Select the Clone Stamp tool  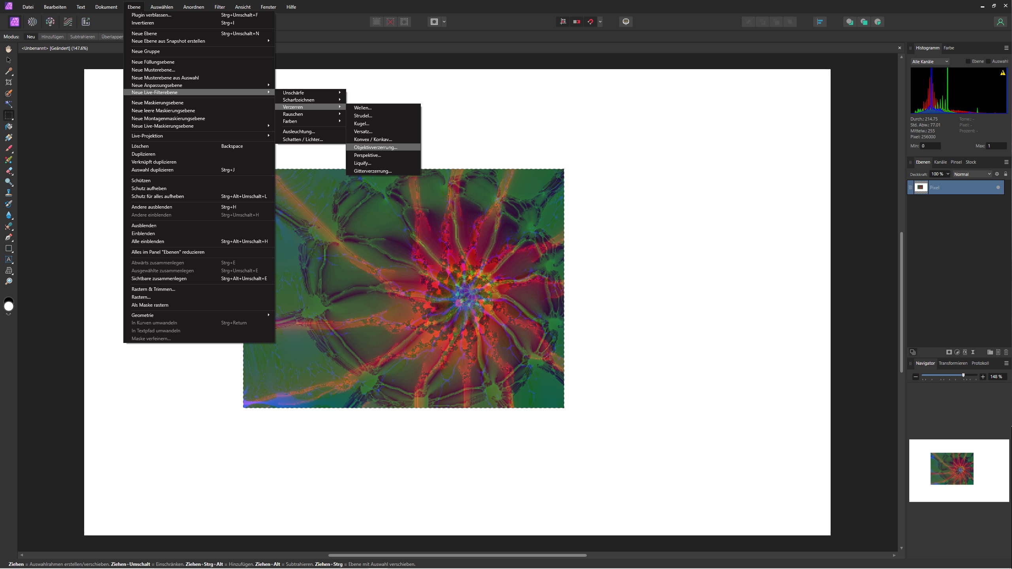coord(9,193)
